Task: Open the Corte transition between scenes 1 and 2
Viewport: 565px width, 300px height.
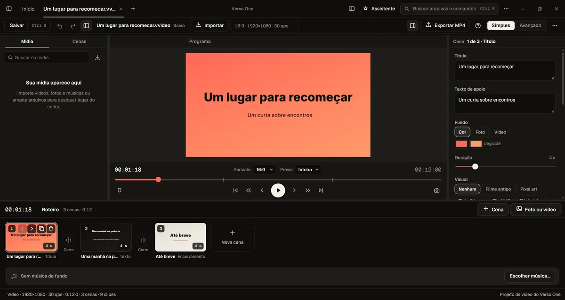Action: pos(69,240)
